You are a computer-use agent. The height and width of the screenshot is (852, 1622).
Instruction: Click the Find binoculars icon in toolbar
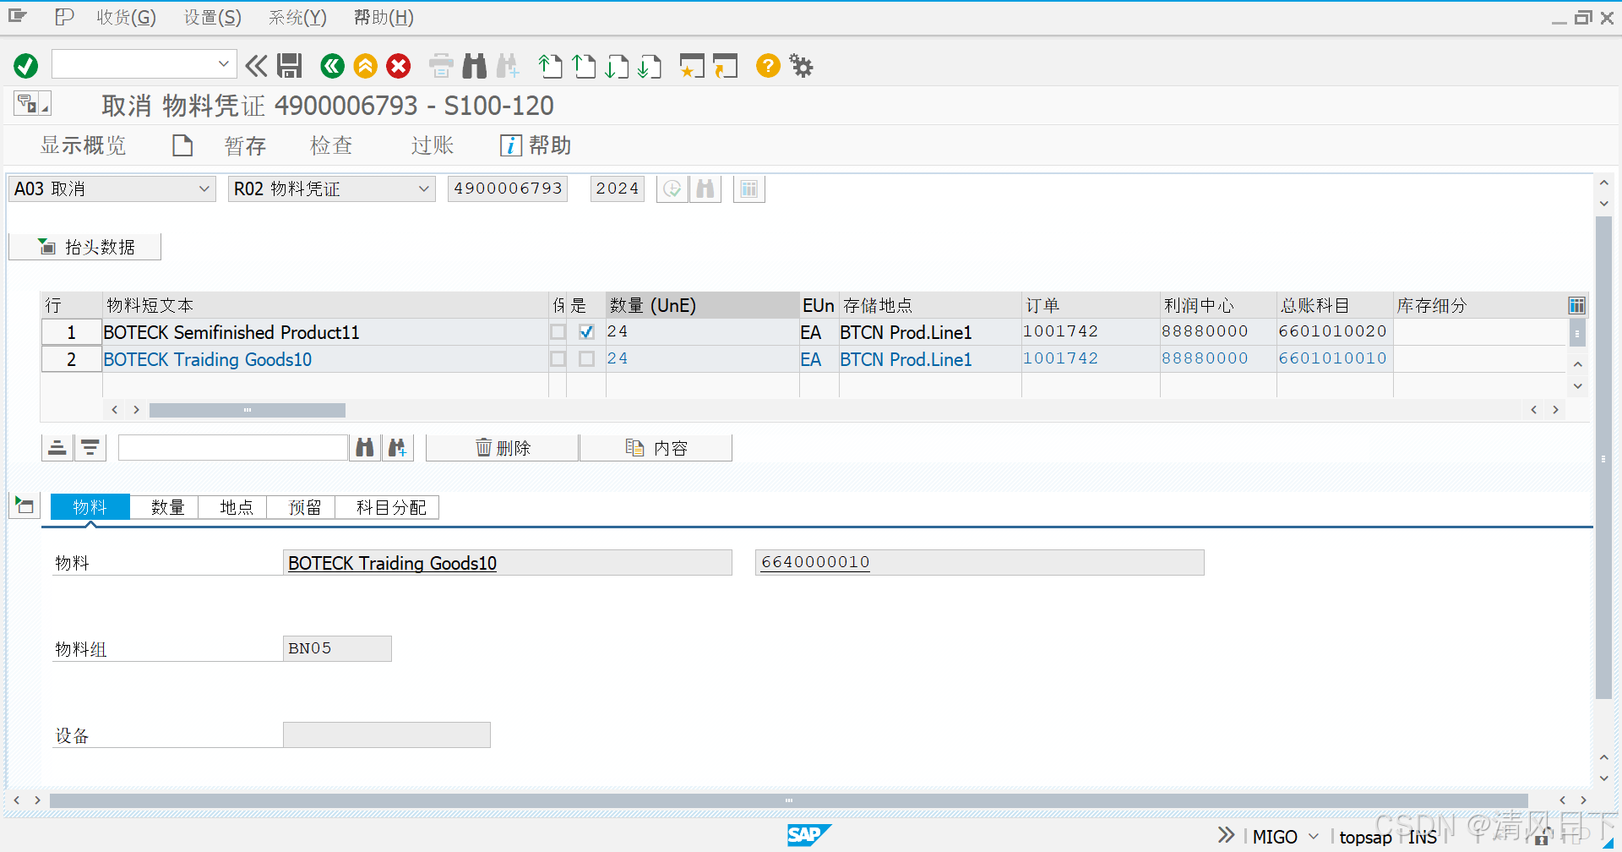(475, 65)
